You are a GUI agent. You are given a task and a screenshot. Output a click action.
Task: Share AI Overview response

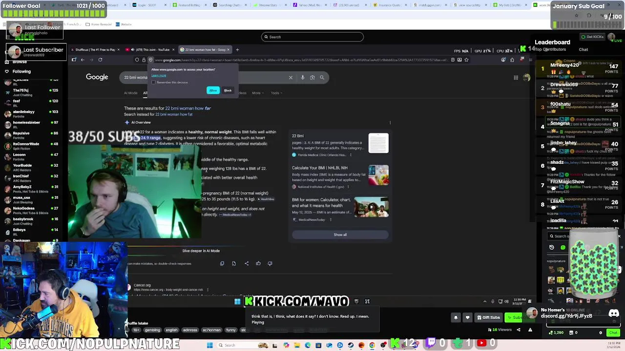point(247,263)
